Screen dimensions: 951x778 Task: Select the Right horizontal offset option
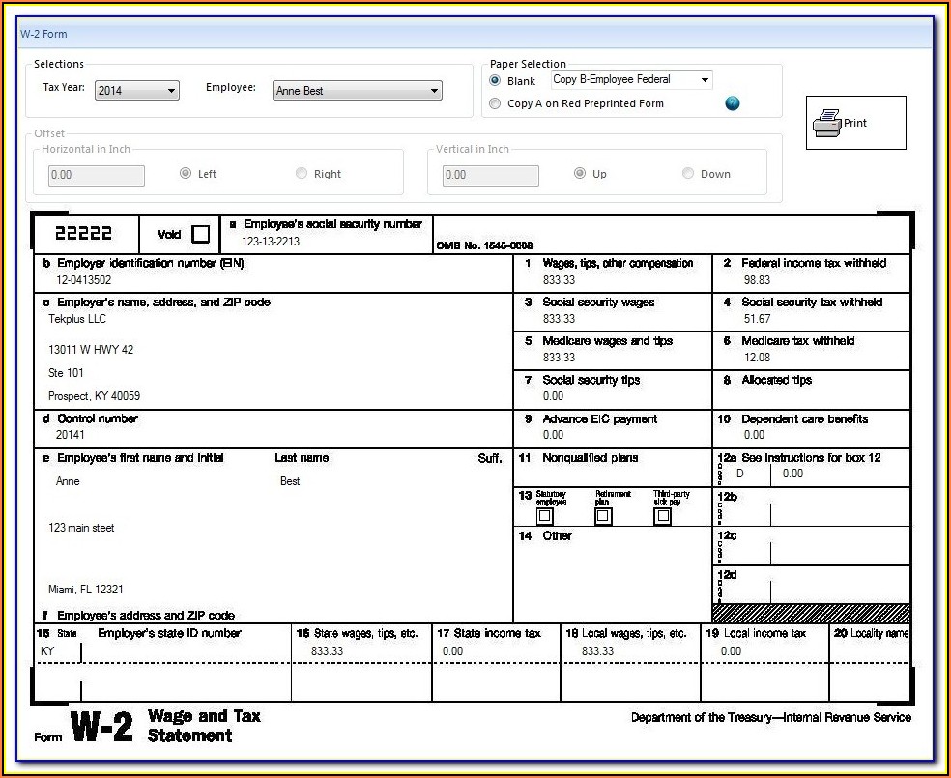[x=302, y=174]
